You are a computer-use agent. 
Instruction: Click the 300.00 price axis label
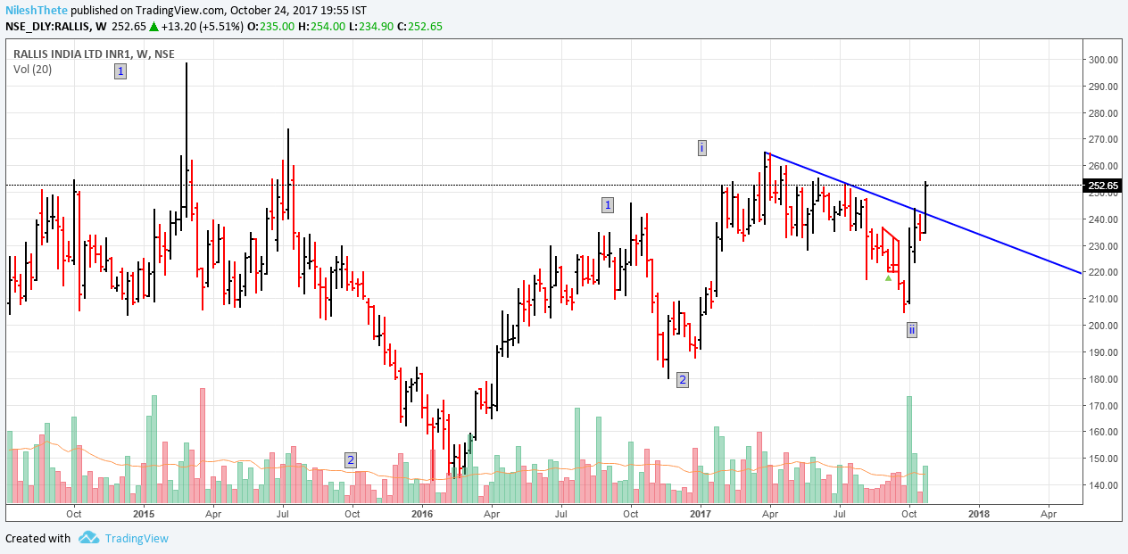1104,60
